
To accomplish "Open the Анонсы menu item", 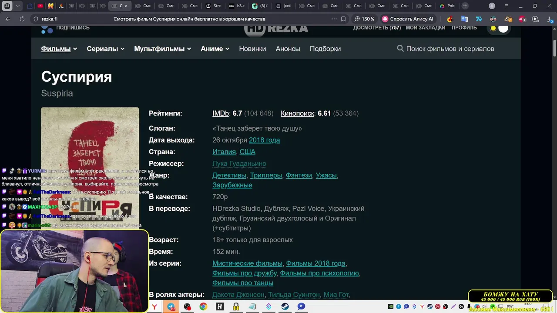I will coord(288,49).
